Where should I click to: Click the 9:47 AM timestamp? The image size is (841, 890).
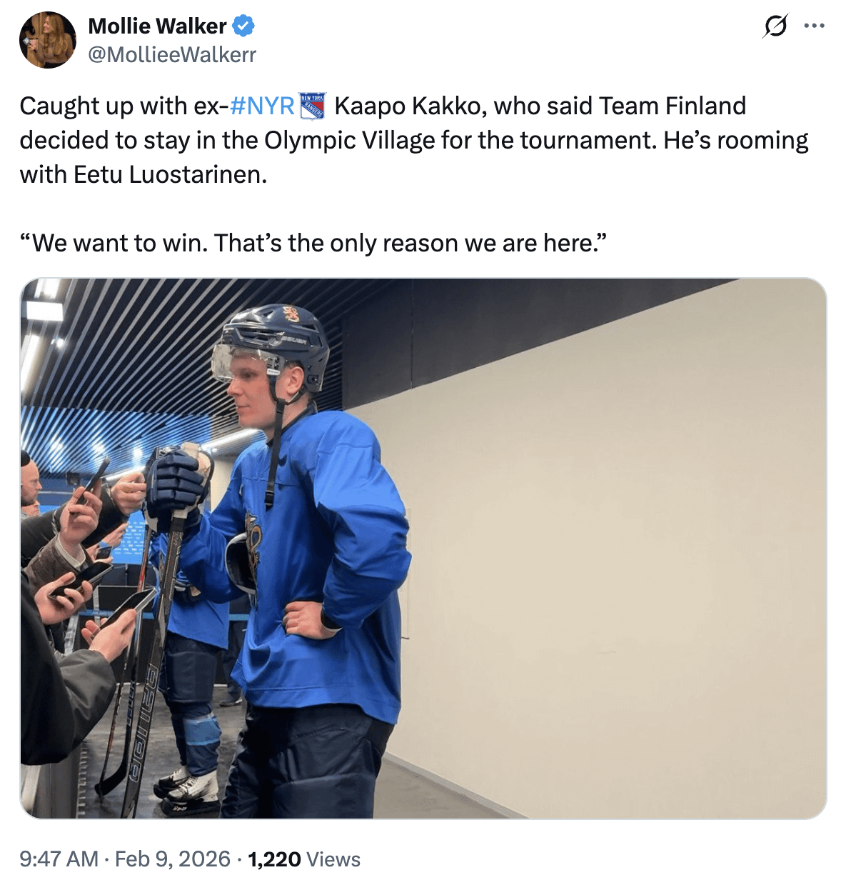59,859
